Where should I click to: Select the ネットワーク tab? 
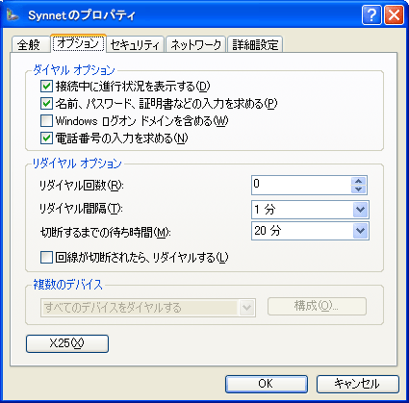tap(195, 44)
